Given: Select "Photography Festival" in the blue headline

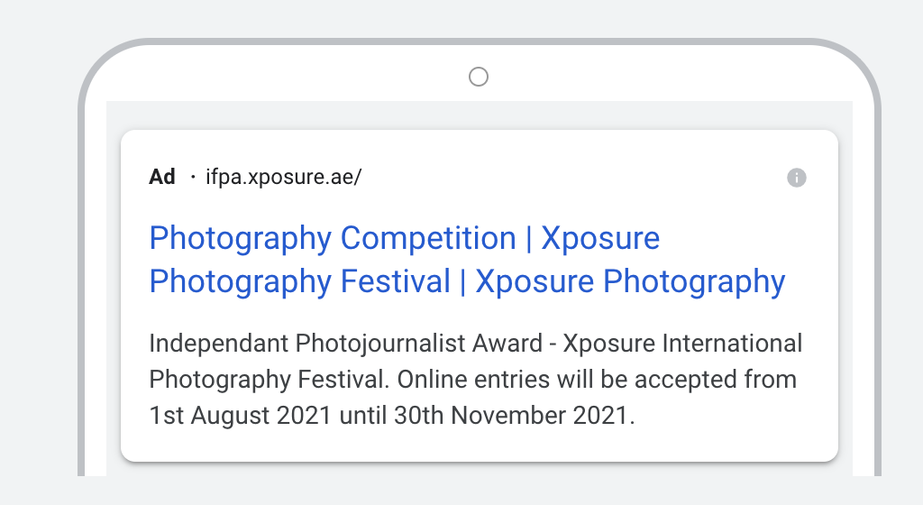Looking at the screenshot, I should point(299,282).
